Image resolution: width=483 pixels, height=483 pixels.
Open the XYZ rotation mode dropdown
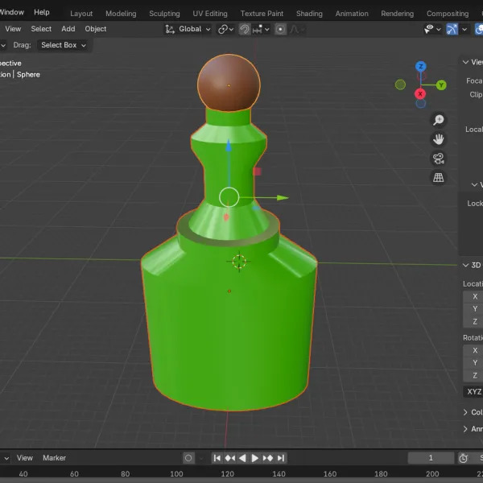(x=473, y=391)
